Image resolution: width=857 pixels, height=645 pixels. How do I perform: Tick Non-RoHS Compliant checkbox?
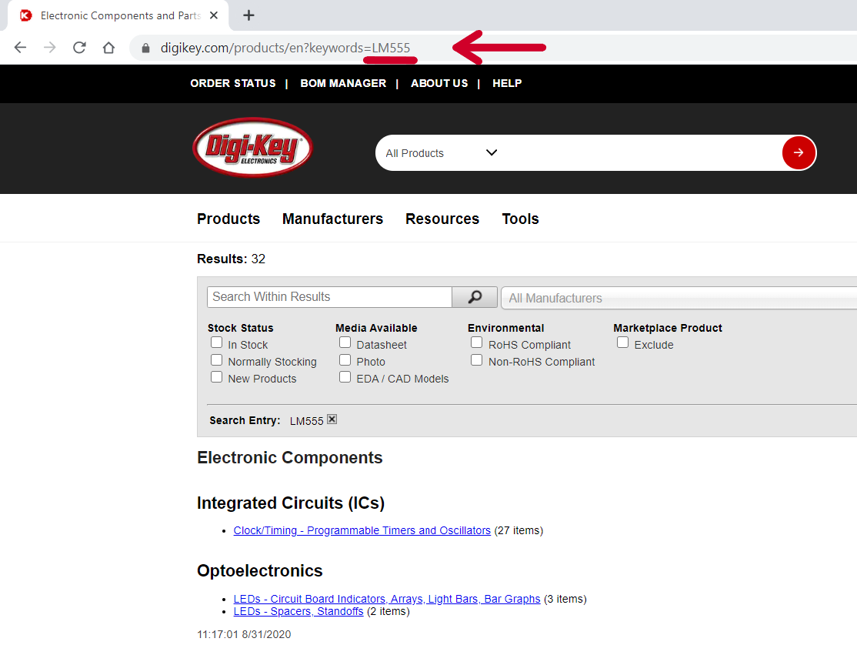tap(477, 360)
